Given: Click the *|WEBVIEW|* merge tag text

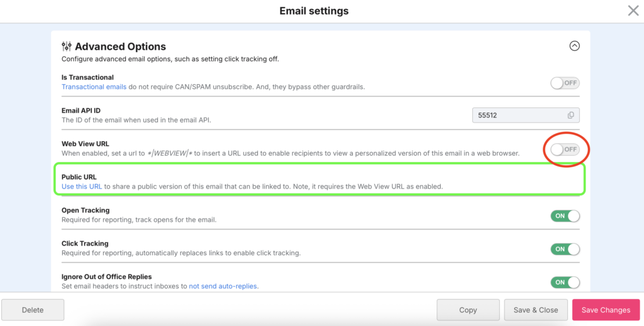Looking at the screenshot, I should [170, 153].
